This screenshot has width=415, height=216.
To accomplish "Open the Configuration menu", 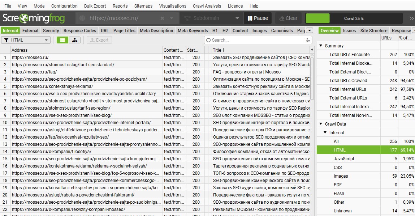I will (x=64, y=6).
